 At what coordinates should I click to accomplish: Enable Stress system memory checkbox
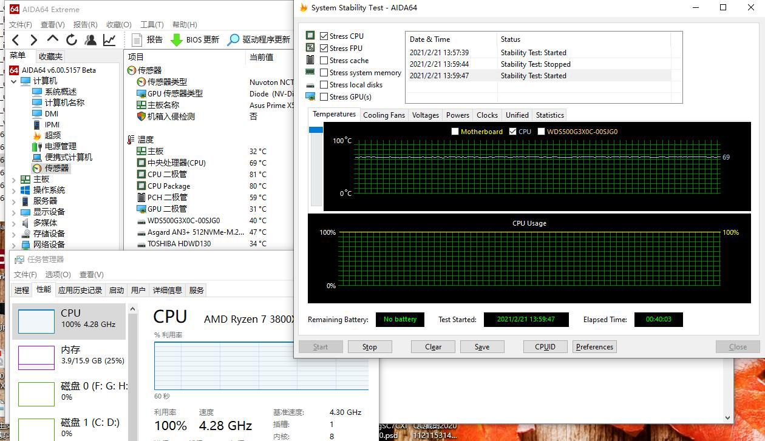click(x=324, y=72)
